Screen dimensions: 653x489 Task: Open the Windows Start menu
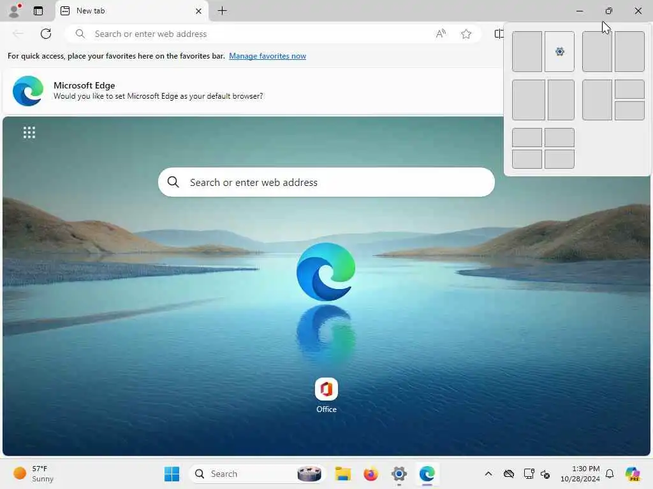[x=172, y=474]
